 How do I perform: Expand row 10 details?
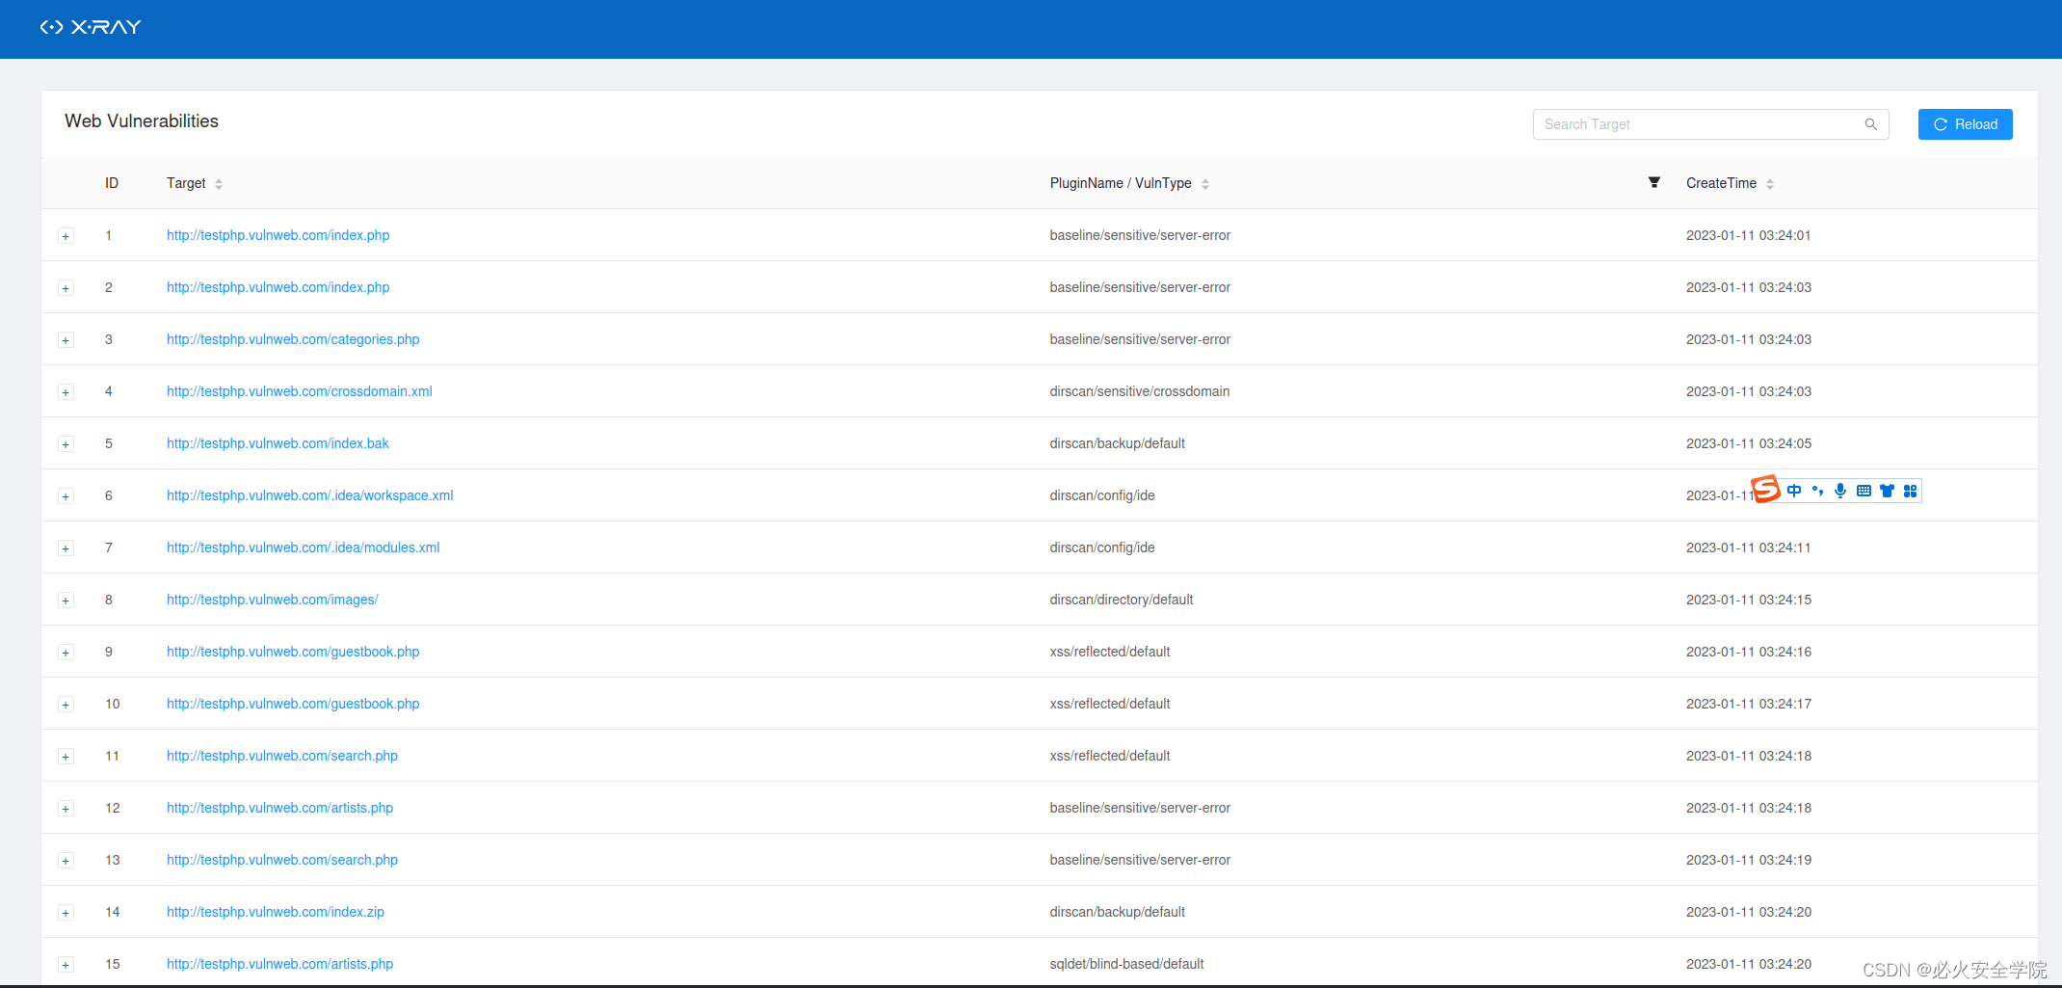click(x=66, y=705)
